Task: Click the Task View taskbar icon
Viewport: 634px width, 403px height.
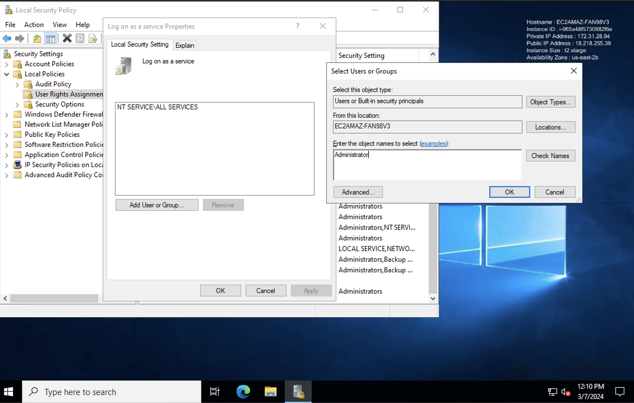Action: (x=215, y=392)
